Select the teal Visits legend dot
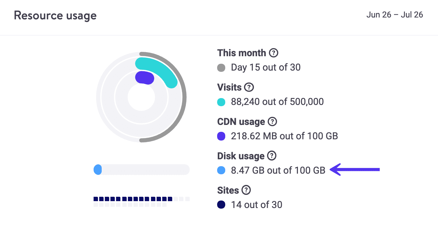 click(221, 102)
